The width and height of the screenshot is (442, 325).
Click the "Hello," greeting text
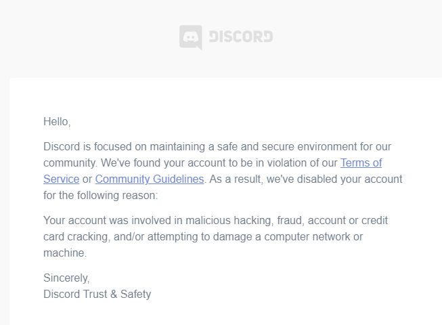[57, 122]
